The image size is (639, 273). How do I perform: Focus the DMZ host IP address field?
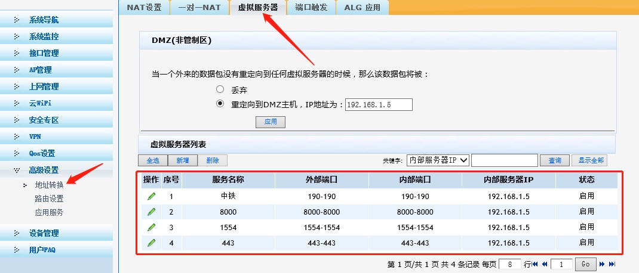click(379, 104)
